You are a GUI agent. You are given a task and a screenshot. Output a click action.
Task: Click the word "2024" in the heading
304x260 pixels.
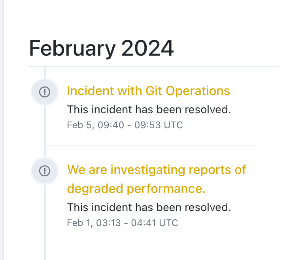coord(147,49)
